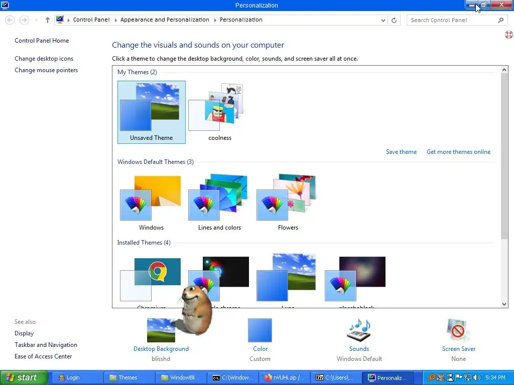The width and height of the screenshot is (514, 385).
Task: Open Desktop Background settings icon
Action: pos(161,330)
